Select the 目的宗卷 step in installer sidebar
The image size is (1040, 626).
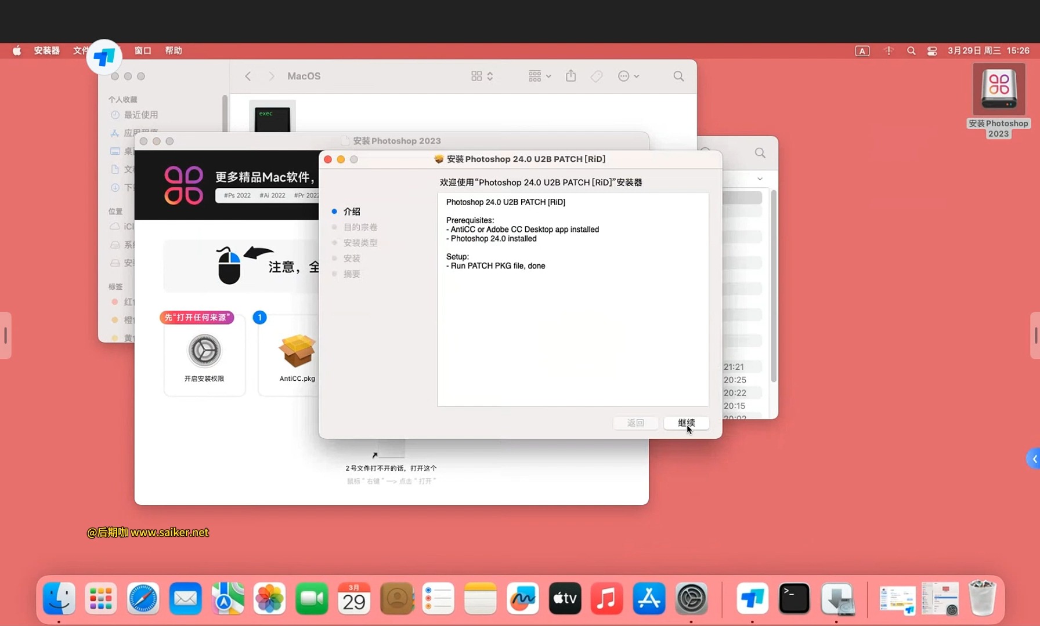(x=360, y=227)
